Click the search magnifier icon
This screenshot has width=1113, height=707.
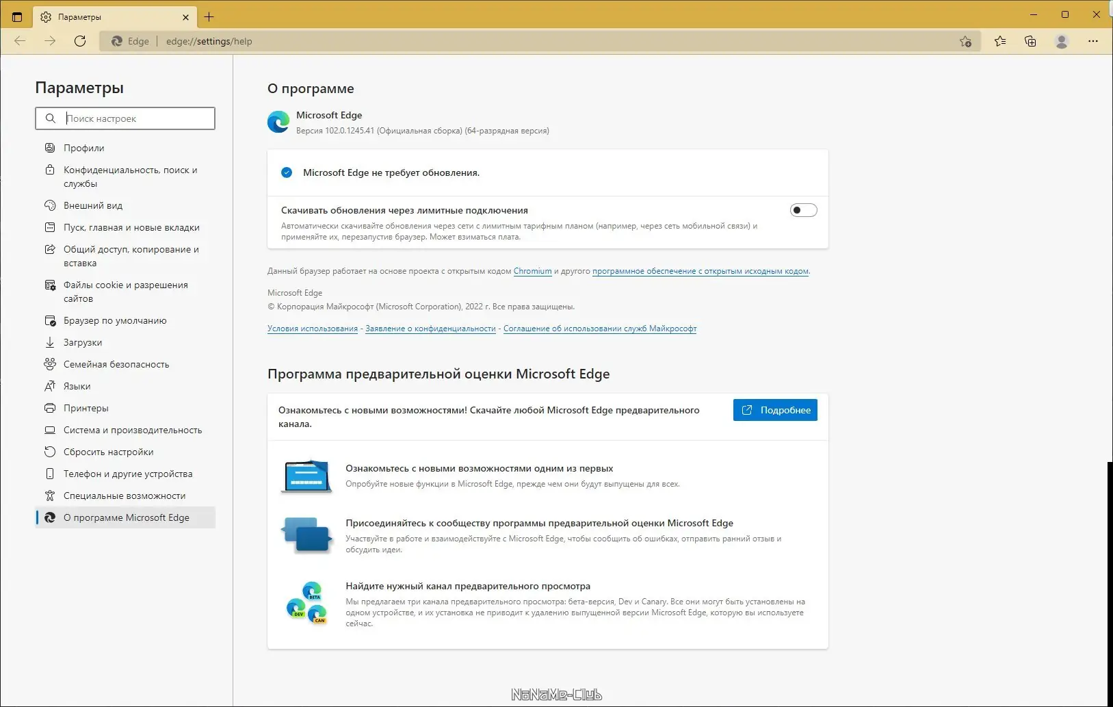51,118
